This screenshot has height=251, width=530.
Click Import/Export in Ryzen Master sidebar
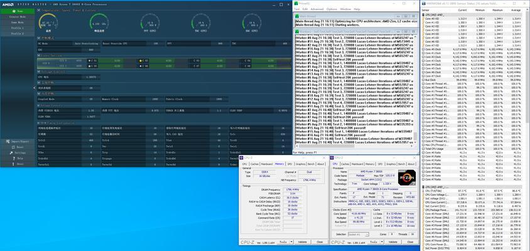(x=17, y=141)
